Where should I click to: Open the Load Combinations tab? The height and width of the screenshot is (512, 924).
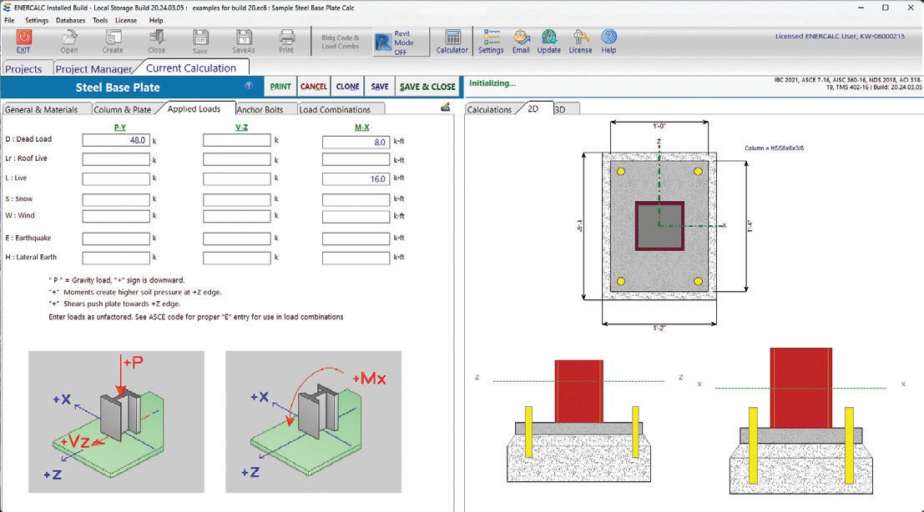tap(336, 109)
